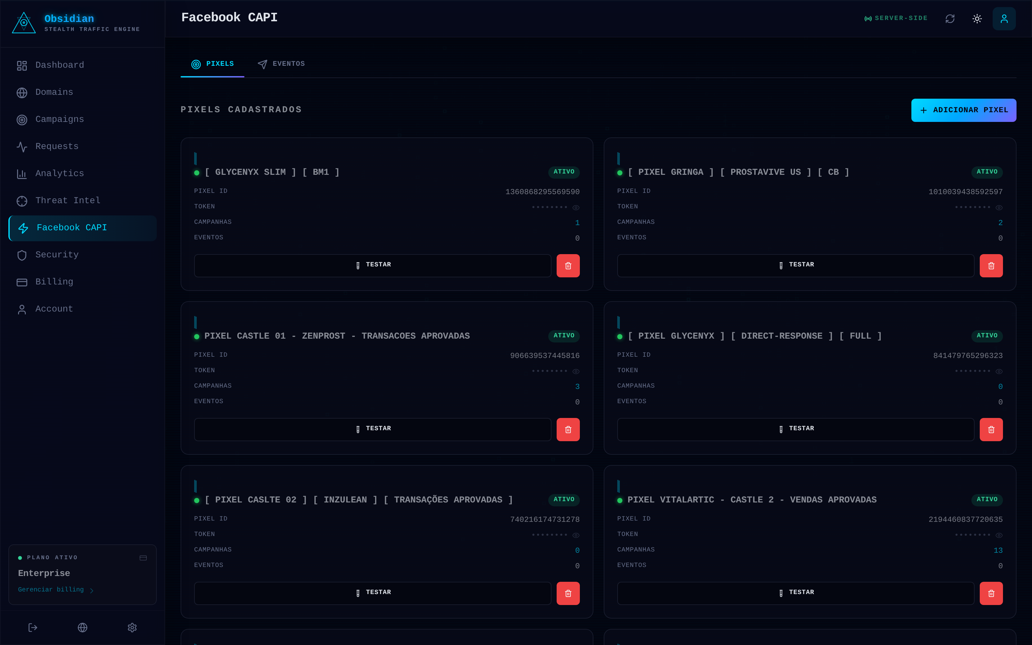Delete Pixel Caslte 02 Inzulean
The width and height of the screenshot is (1032, 645).
click(568, 593)
